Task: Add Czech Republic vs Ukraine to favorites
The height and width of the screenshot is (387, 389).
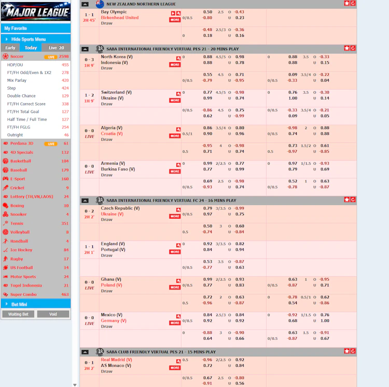Action: tap(178, 210)
